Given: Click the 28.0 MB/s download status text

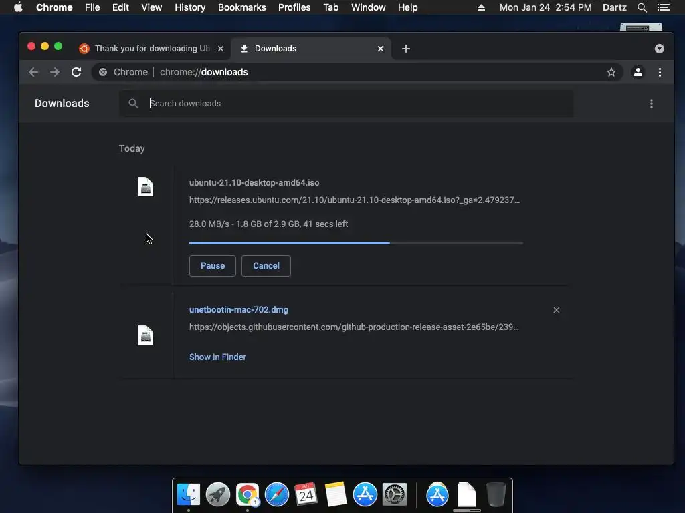Looking at the screenshot, I should coord(268,224).
